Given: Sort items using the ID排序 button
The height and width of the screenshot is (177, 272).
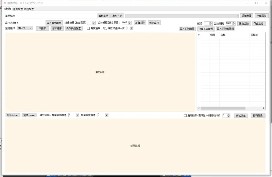Looking at the screenshot, I should (x=42, y=29).
